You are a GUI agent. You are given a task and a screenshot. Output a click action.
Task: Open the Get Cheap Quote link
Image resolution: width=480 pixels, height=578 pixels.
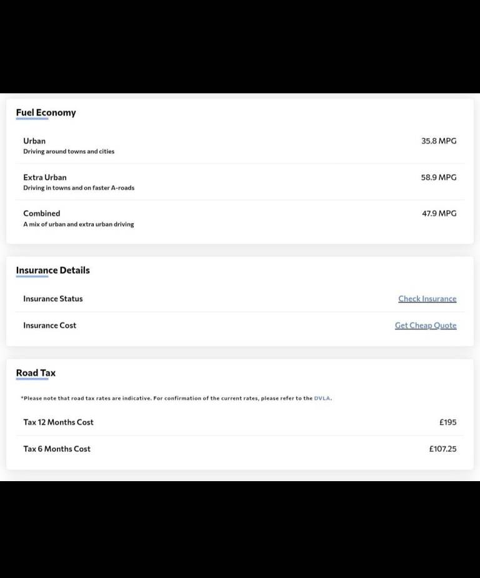coord(426,326)
